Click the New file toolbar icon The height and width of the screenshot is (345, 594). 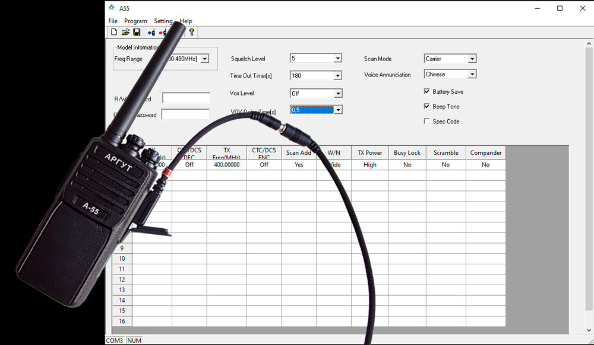(114, 32)
